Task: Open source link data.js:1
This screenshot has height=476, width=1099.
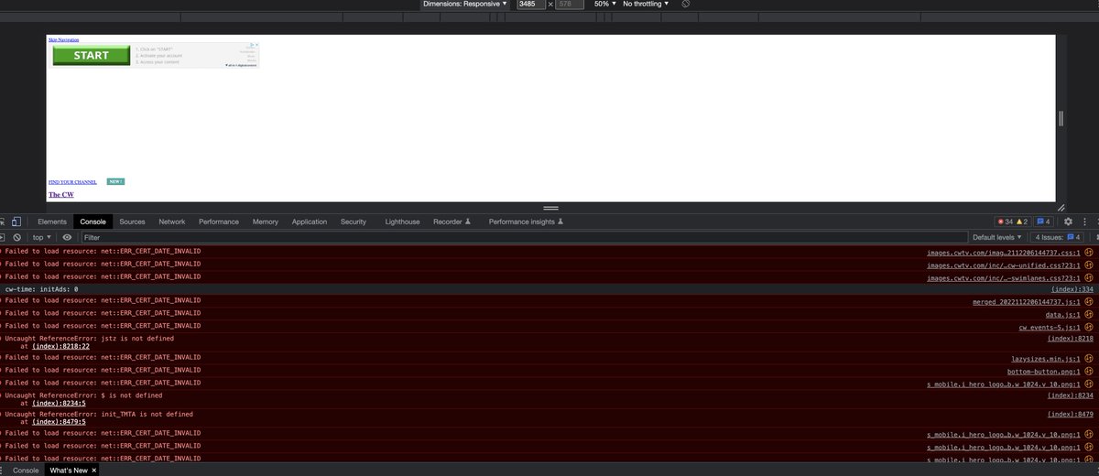Action: 1063,314
